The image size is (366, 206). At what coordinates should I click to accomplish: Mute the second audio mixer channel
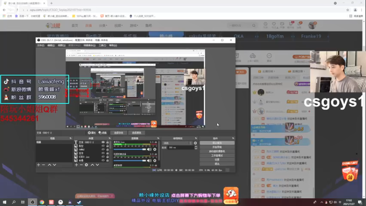149,161
